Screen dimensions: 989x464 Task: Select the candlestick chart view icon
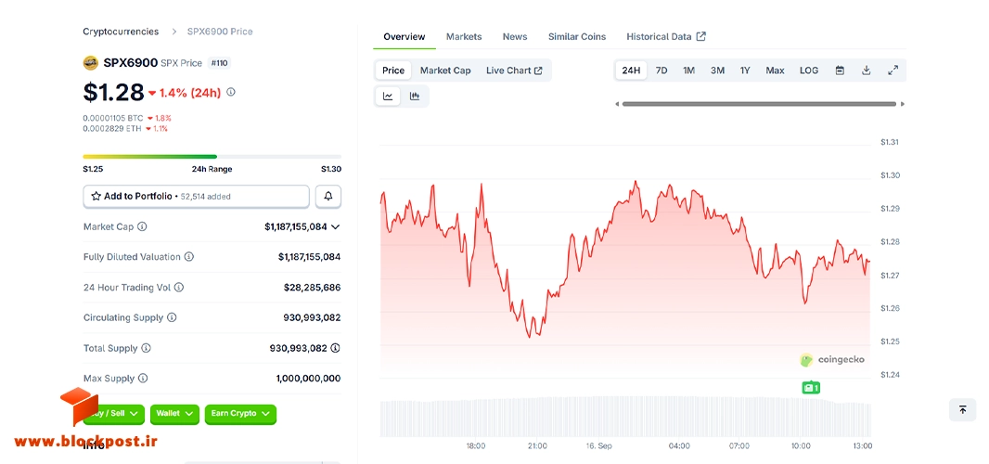coord(415,96)
